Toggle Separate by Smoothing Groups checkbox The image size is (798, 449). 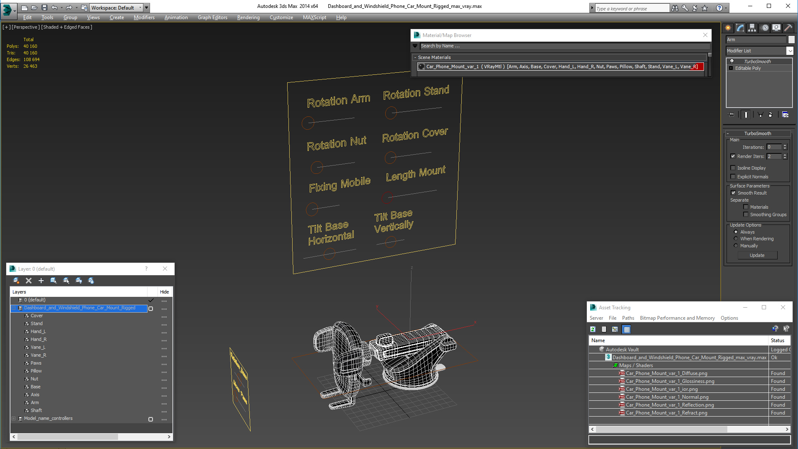[x=746, y=215]
